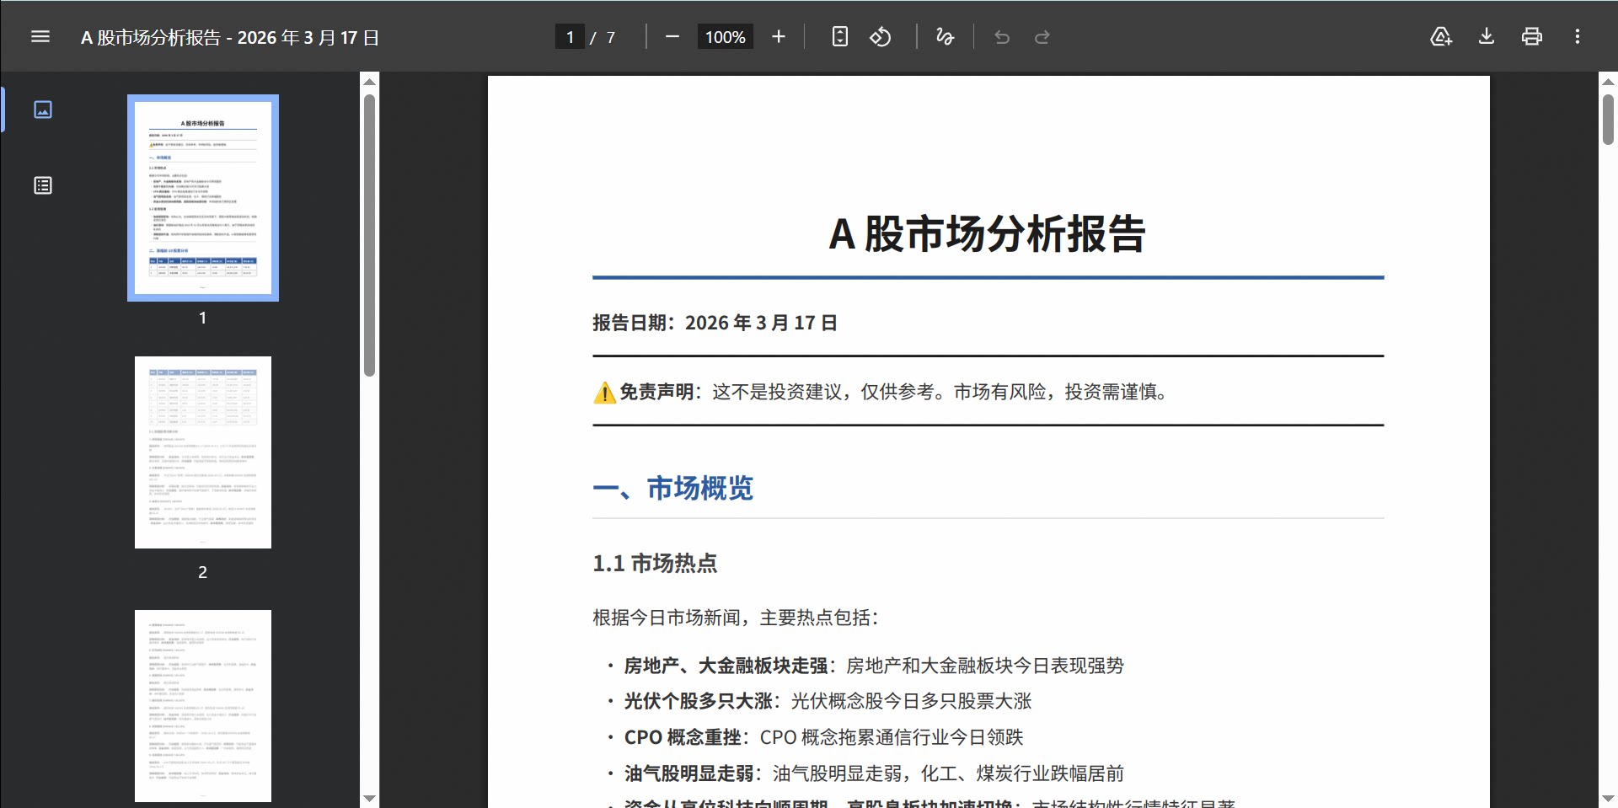Select the draw annotation tool
Screen dimensions: 1618x808
pyautogui.click(x=945, y=37)
